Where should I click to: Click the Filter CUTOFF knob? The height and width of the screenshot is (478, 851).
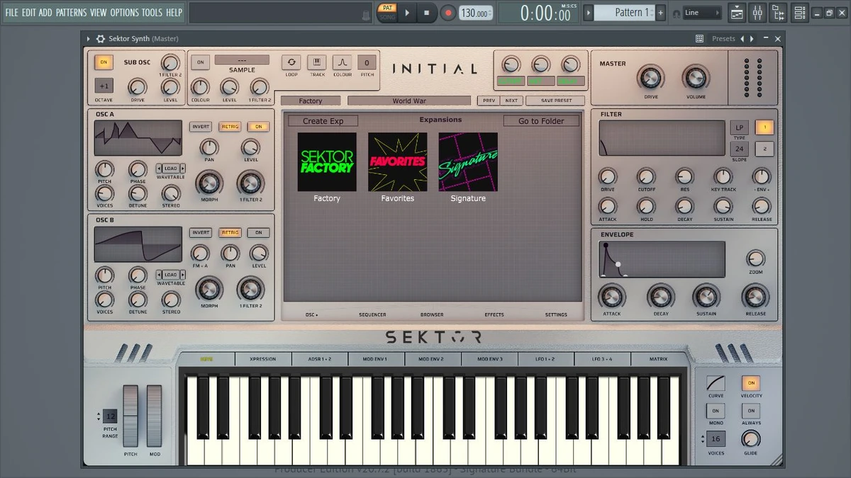pos(646,176)
